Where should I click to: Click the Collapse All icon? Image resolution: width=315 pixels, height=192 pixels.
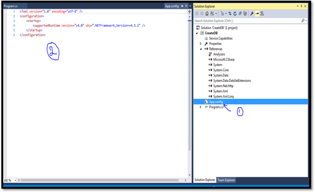click(240, 14)
